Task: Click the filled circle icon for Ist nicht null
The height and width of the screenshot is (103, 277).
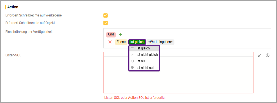Action: (x=132, y=68)
